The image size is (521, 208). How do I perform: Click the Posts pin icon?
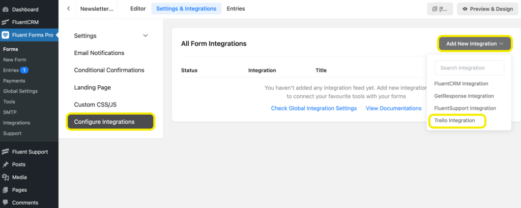(x=5, y=164)
